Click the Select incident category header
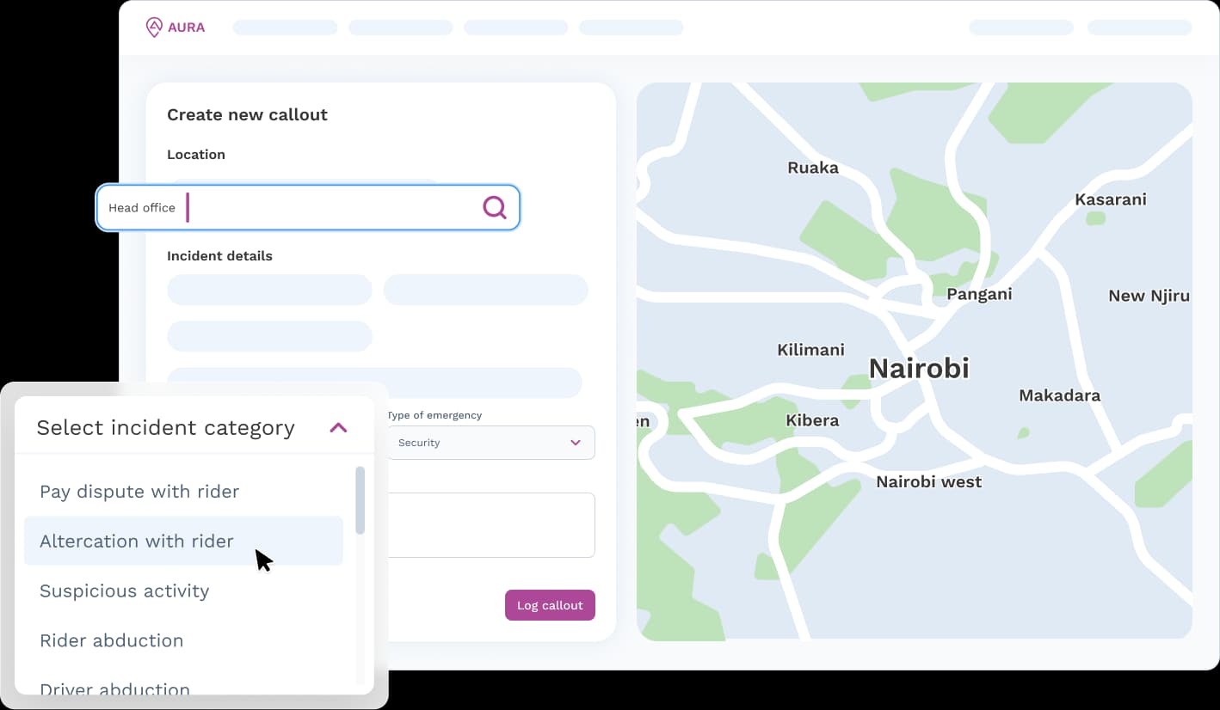The height and width of the screenshot is (710, 1220). pyautogui.click(x=166, y=428)
